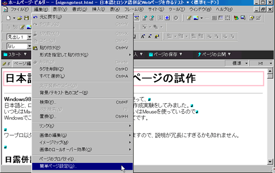Image resolution: width=275 pixels, height=173 pixels.
Task: Insert an image using the mountain picture icon
Action: point(196,18)
